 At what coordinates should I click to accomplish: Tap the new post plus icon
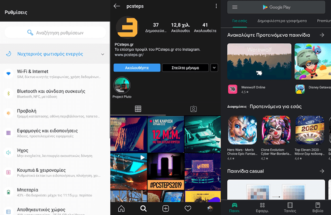coord(165,209)
